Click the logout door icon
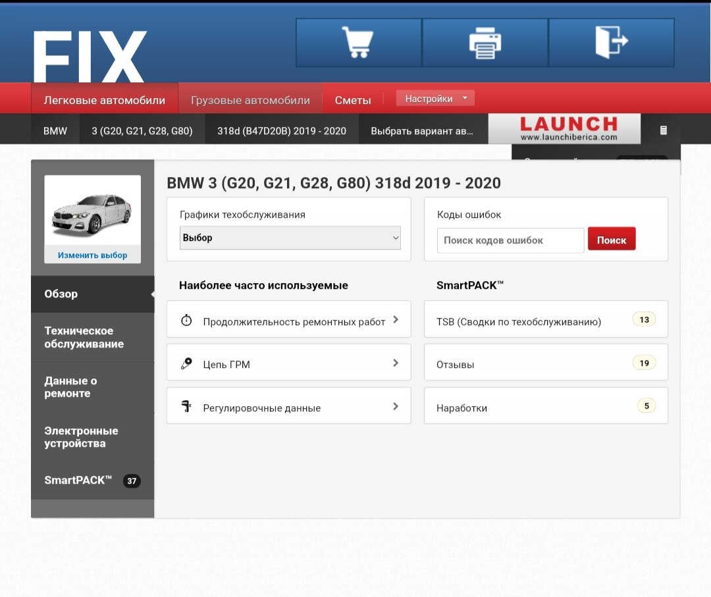 611,42
